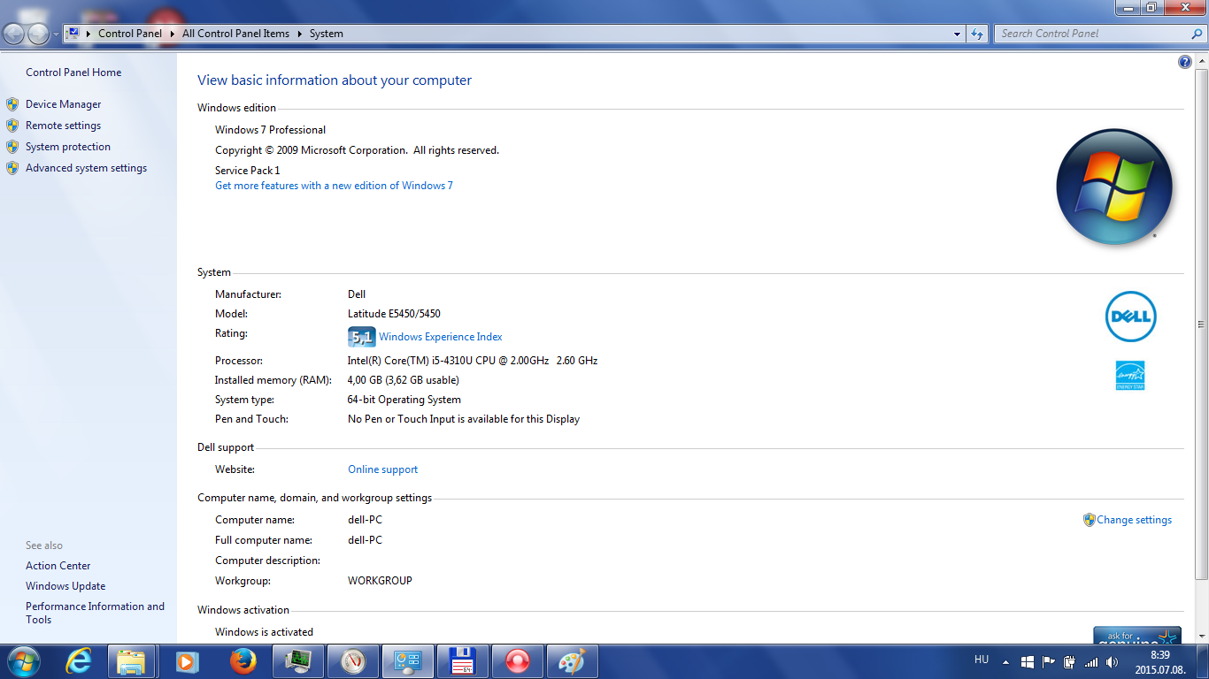Click the 5,1 rating badge
Screen dimensions: 1209x679
(361, 337)
